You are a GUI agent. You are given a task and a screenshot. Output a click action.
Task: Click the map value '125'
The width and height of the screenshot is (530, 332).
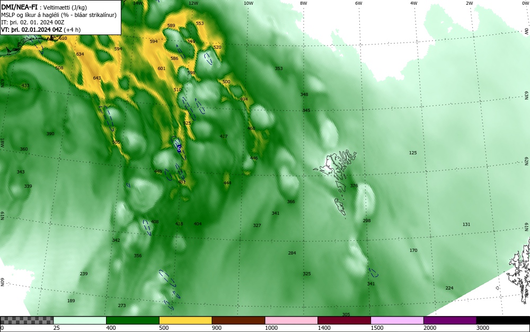413,153
